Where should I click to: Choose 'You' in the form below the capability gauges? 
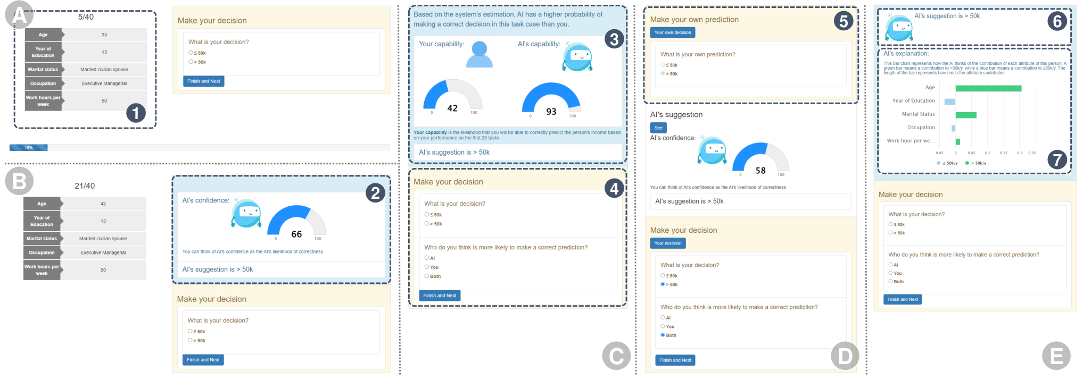point(426,267)
